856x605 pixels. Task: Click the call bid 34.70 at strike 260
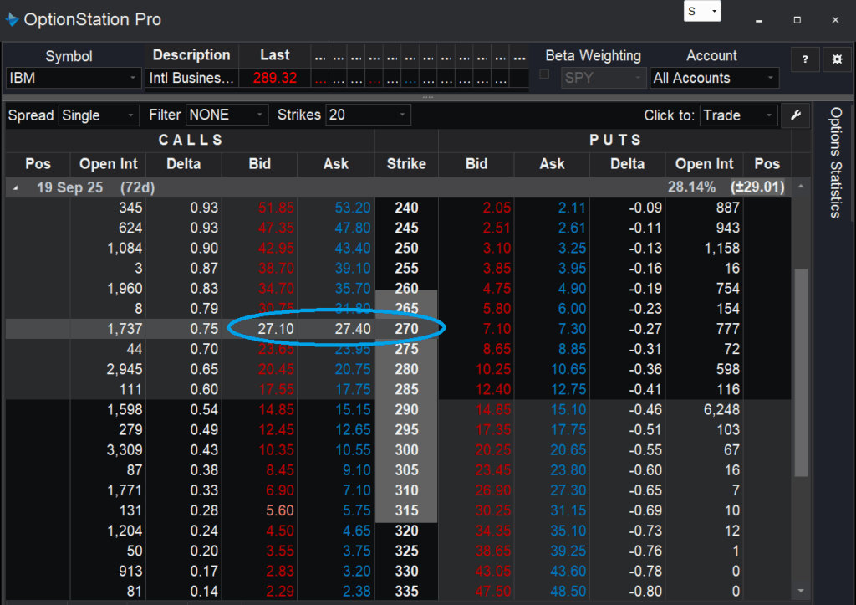[276, 289]
